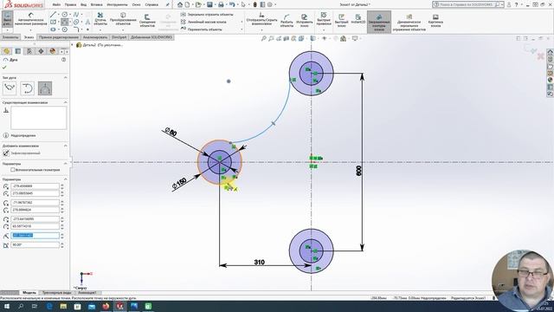Open the DisplayManager tab icon
Image resolution: width=554 pixels, height=312 pixels.
(53, 51)
